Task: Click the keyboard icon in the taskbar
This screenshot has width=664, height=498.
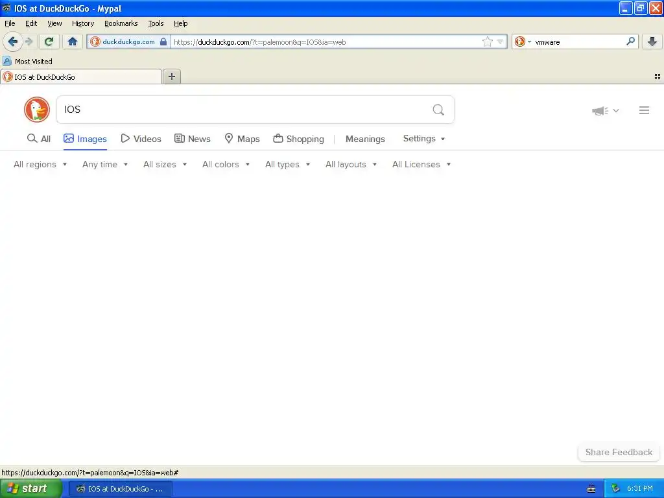Action: click(591, 489)
